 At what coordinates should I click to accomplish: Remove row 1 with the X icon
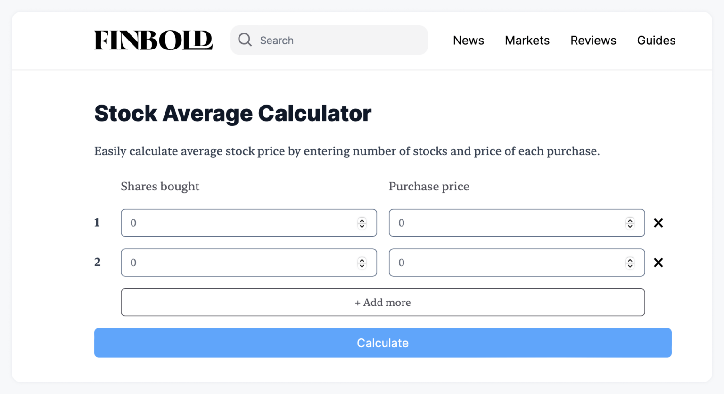(658, 223)
